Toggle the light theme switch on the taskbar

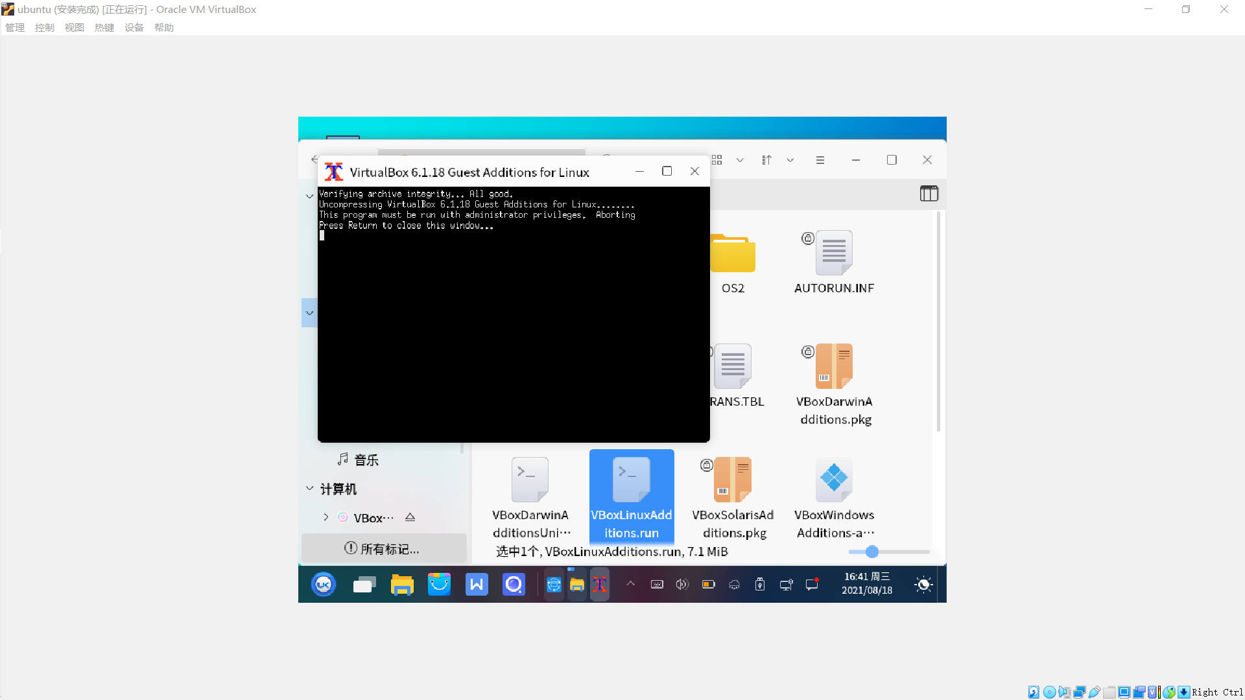(923, 584)
